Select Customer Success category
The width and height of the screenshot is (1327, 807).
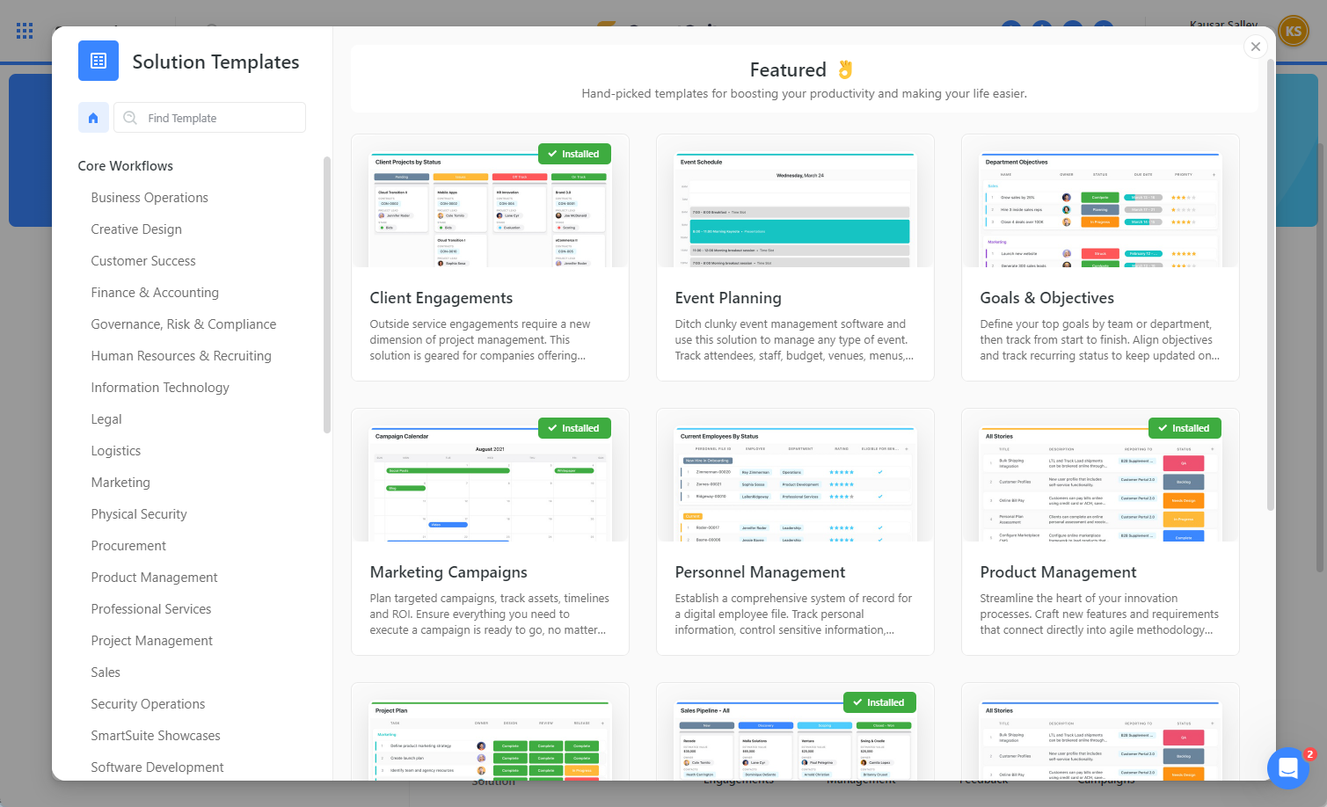(x=143, y=261)
